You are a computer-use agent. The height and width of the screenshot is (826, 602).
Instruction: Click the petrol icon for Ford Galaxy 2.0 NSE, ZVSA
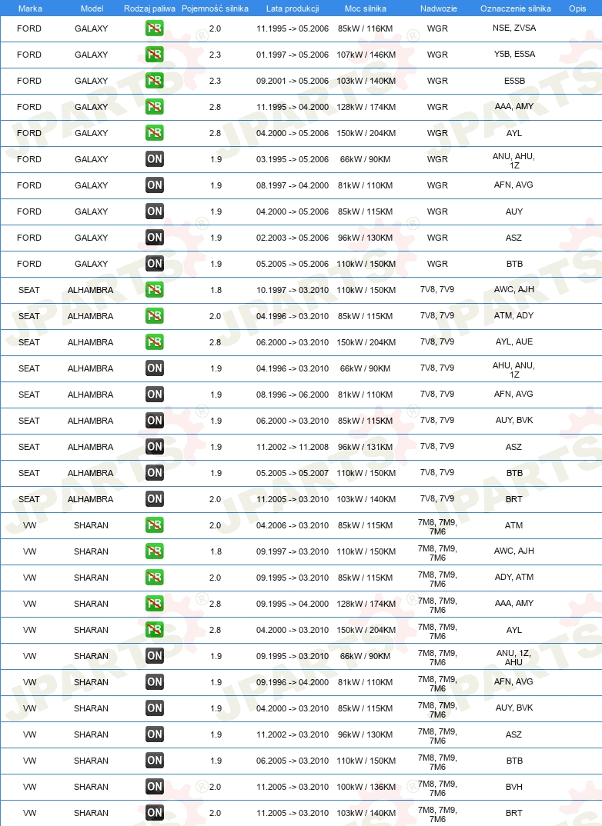(155, 28)
